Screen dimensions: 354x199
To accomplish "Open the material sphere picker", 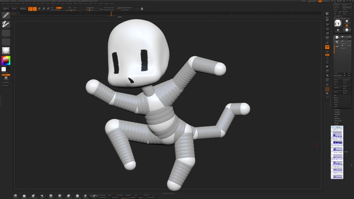I will (6, 51).
